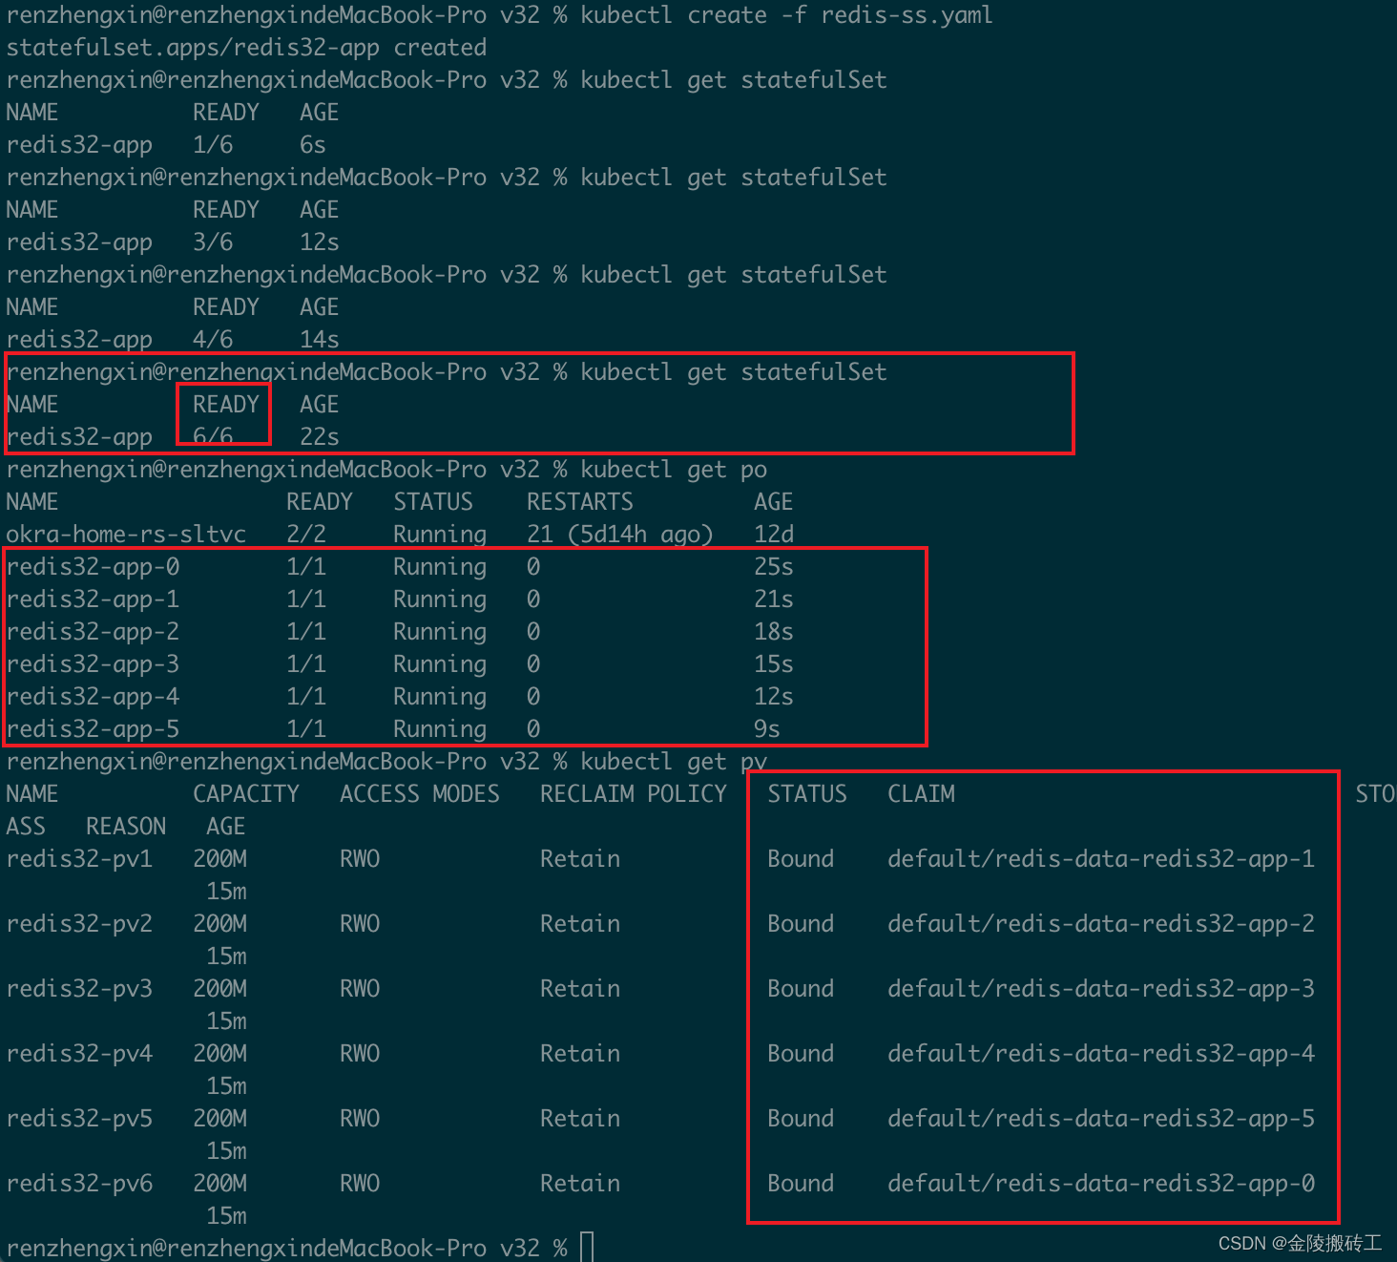Click the READY value '4/6'

(213, 340)
